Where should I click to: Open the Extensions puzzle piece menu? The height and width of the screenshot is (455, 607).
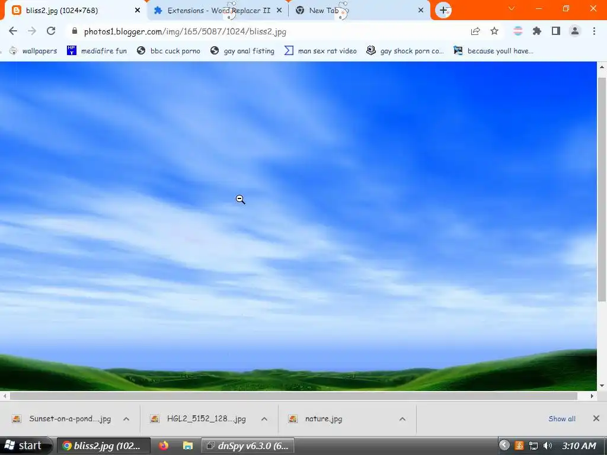coord(537,31)
